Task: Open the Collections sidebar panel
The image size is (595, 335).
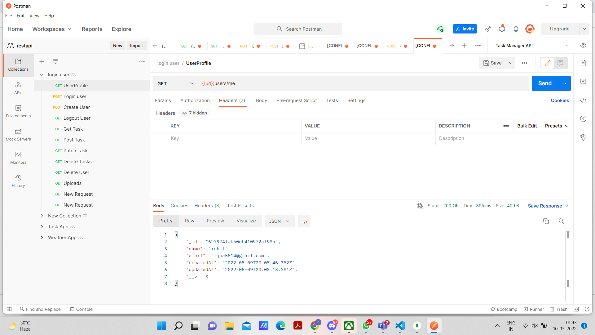Action: coord(18,65)
